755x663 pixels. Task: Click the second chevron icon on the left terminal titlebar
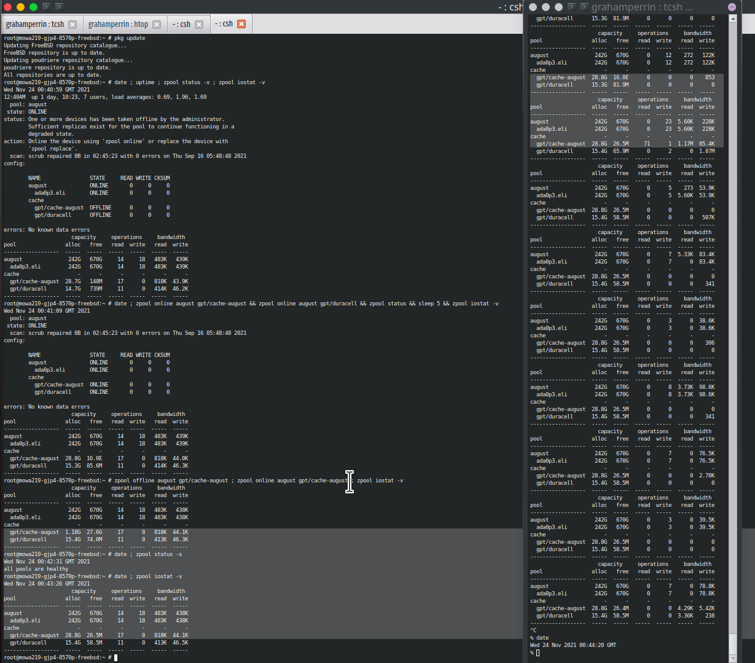click(59, 7)
